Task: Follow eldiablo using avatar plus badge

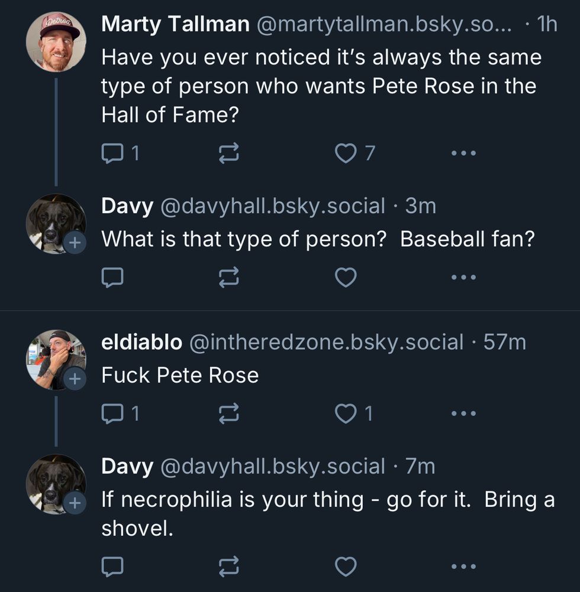Action: click(75, 380)
